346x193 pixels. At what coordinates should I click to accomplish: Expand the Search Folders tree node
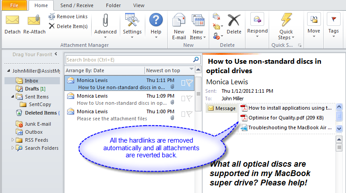pyautogui.click(x=13, y=148)
